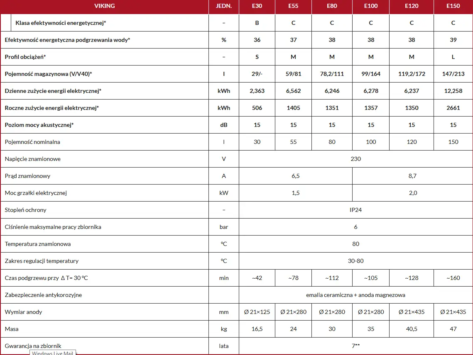Click 'Napięcie znamionowe' row label
The width and height of the screenshot is (473, 355).
[32, 159]
